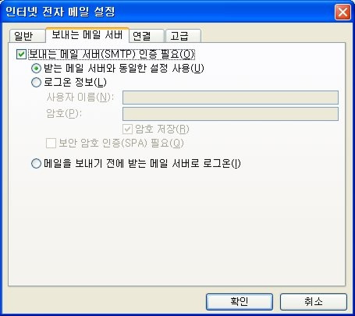355x316 pixels.
Task: Select the 보내는 메일 서버 tab
Action: pos(87,34)
